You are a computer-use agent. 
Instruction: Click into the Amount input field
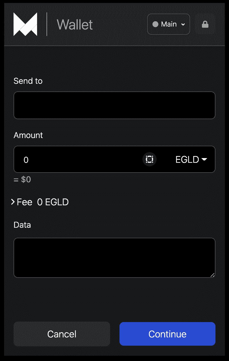pos(79,160)
